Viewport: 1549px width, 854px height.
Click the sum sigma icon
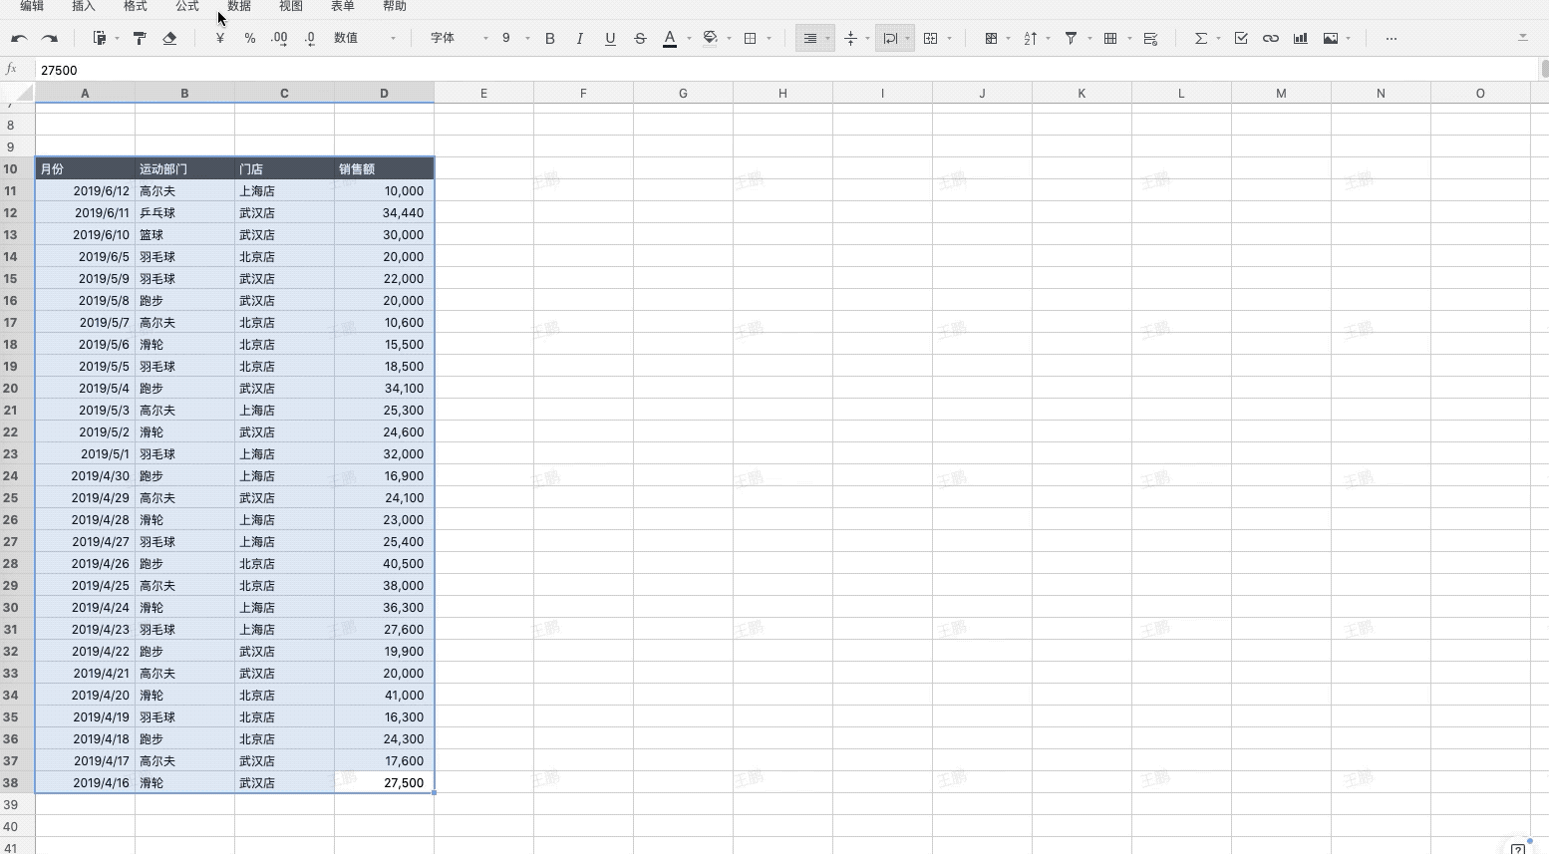(1201, 39)
